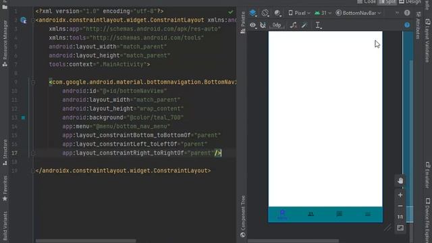This screenshot has height=243, width=432.
Task: Open the Select Design Surface layers icon
Action: tap(253, 13)
